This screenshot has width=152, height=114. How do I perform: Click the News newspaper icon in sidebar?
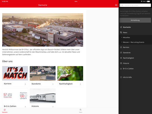coord(121,32)
